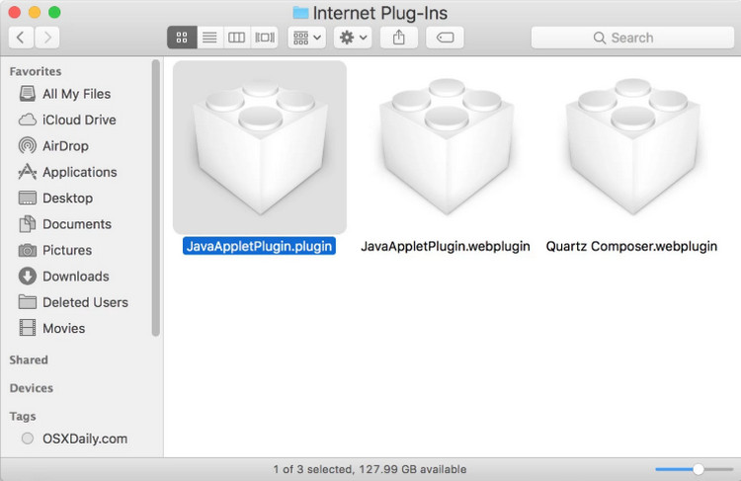Click the Documents icon in sidebar
Image resolution: width=741 pixels, height=481 pixels.
point(28,224)
